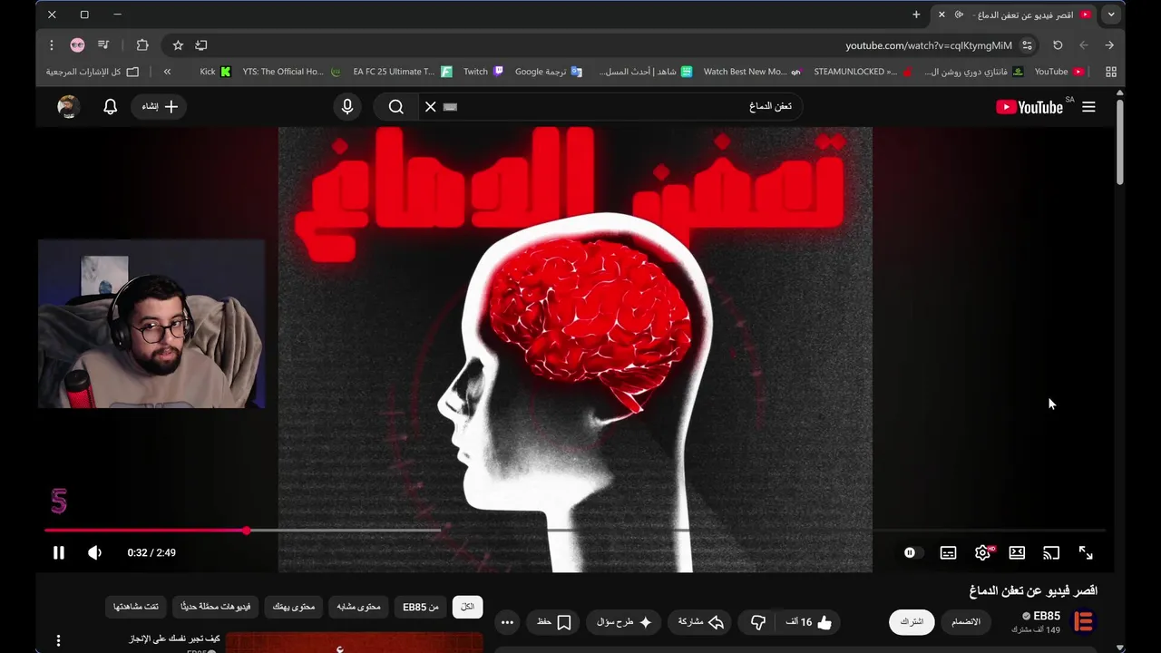Join the channel with الانضمام button
The width and height of the screenshot is (1161, 653).
(965, 622)
